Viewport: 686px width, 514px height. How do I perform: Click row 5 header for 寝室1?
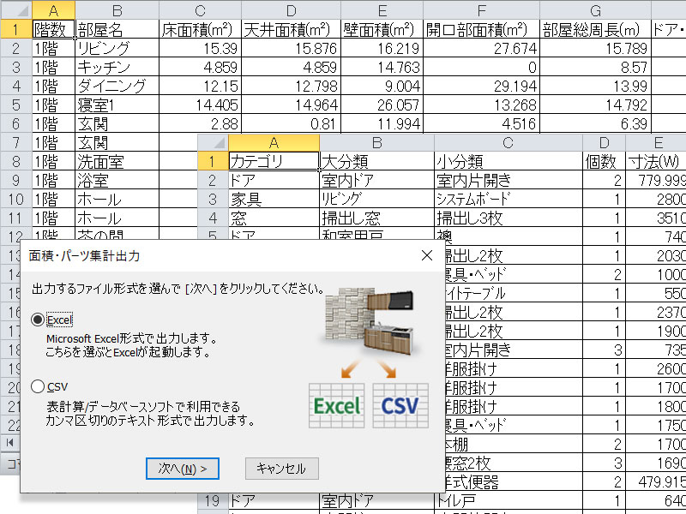tap(15, 105)
